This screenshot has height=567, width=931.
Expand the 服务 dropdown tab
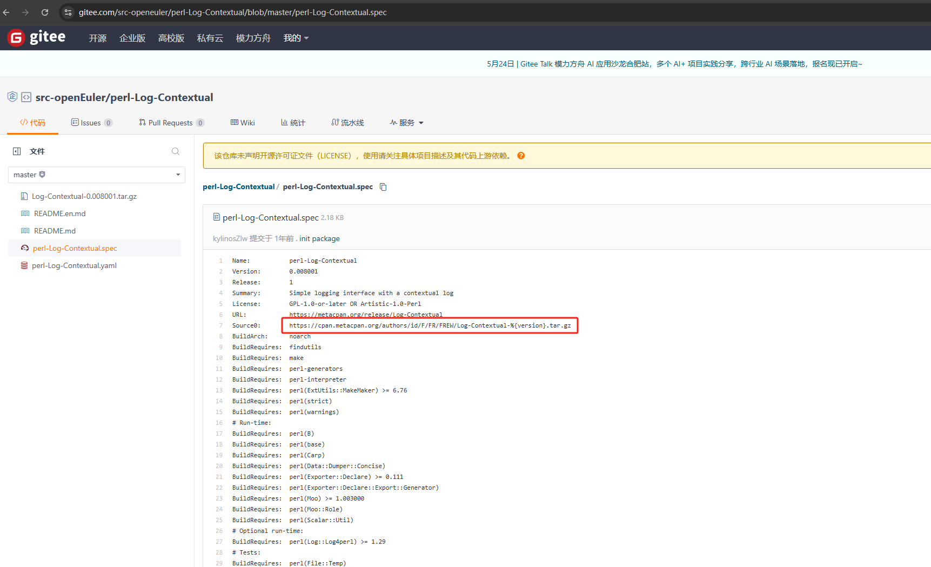tap(407, 123)
